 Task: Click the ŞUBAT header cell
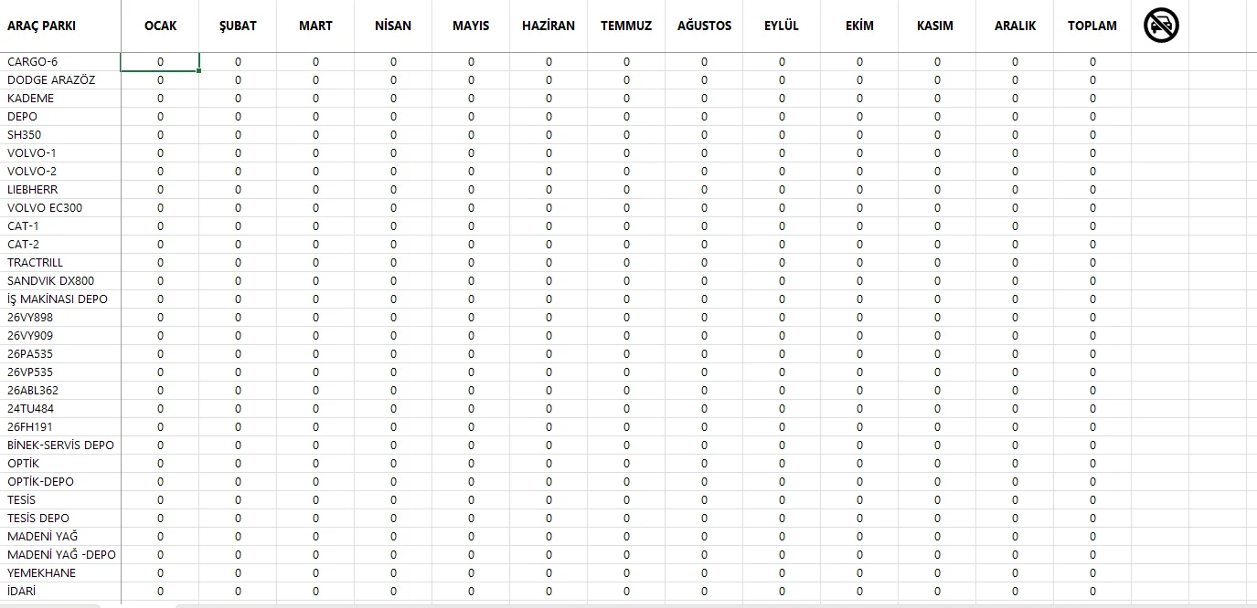click(x=239, y=26)
